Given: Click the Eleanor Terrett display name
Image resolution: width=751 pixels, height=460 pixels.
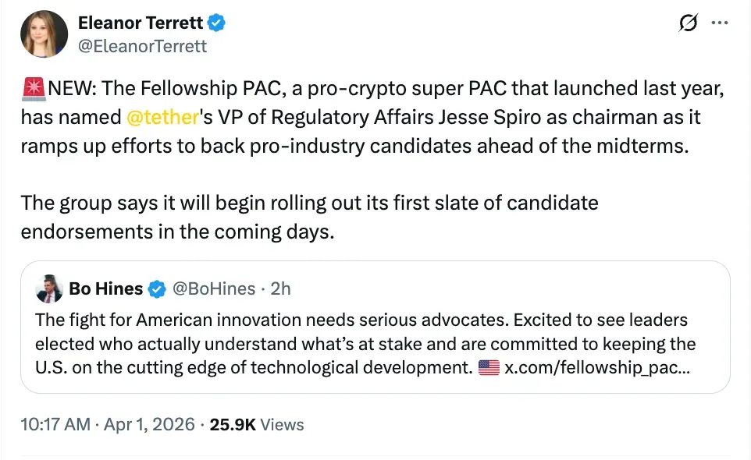Looking at the screenshot, I should 141,23.
